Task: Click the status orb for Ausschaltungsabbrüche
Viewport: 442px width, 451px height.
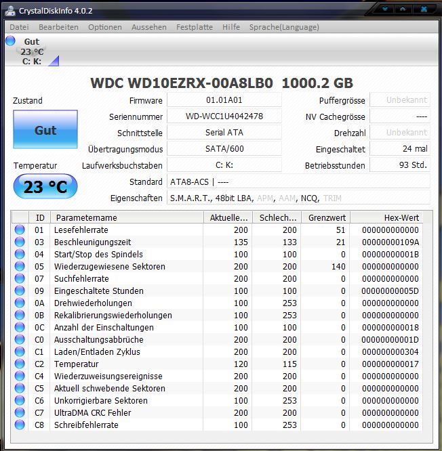Action: [20, 339]
